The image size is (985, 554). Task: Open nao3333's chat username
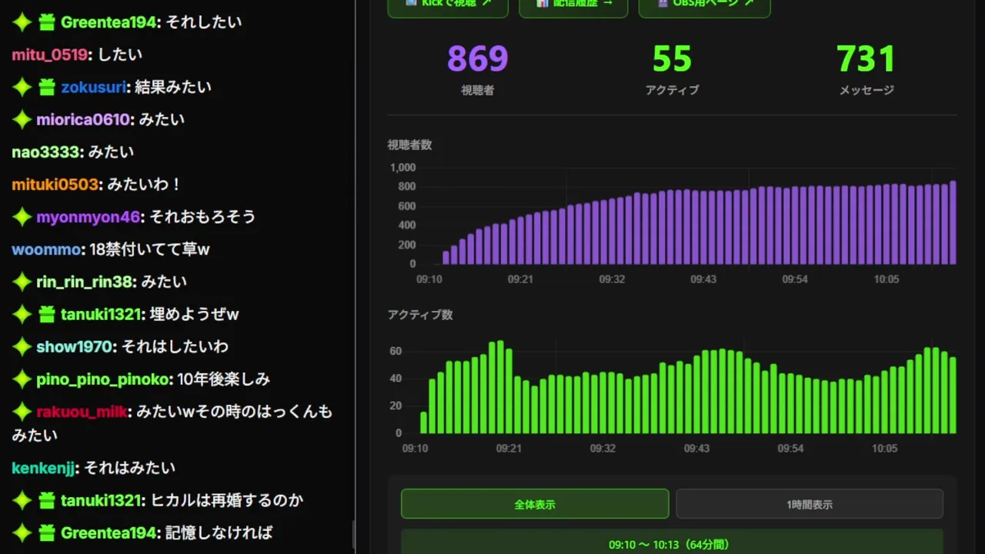(45, 152)
